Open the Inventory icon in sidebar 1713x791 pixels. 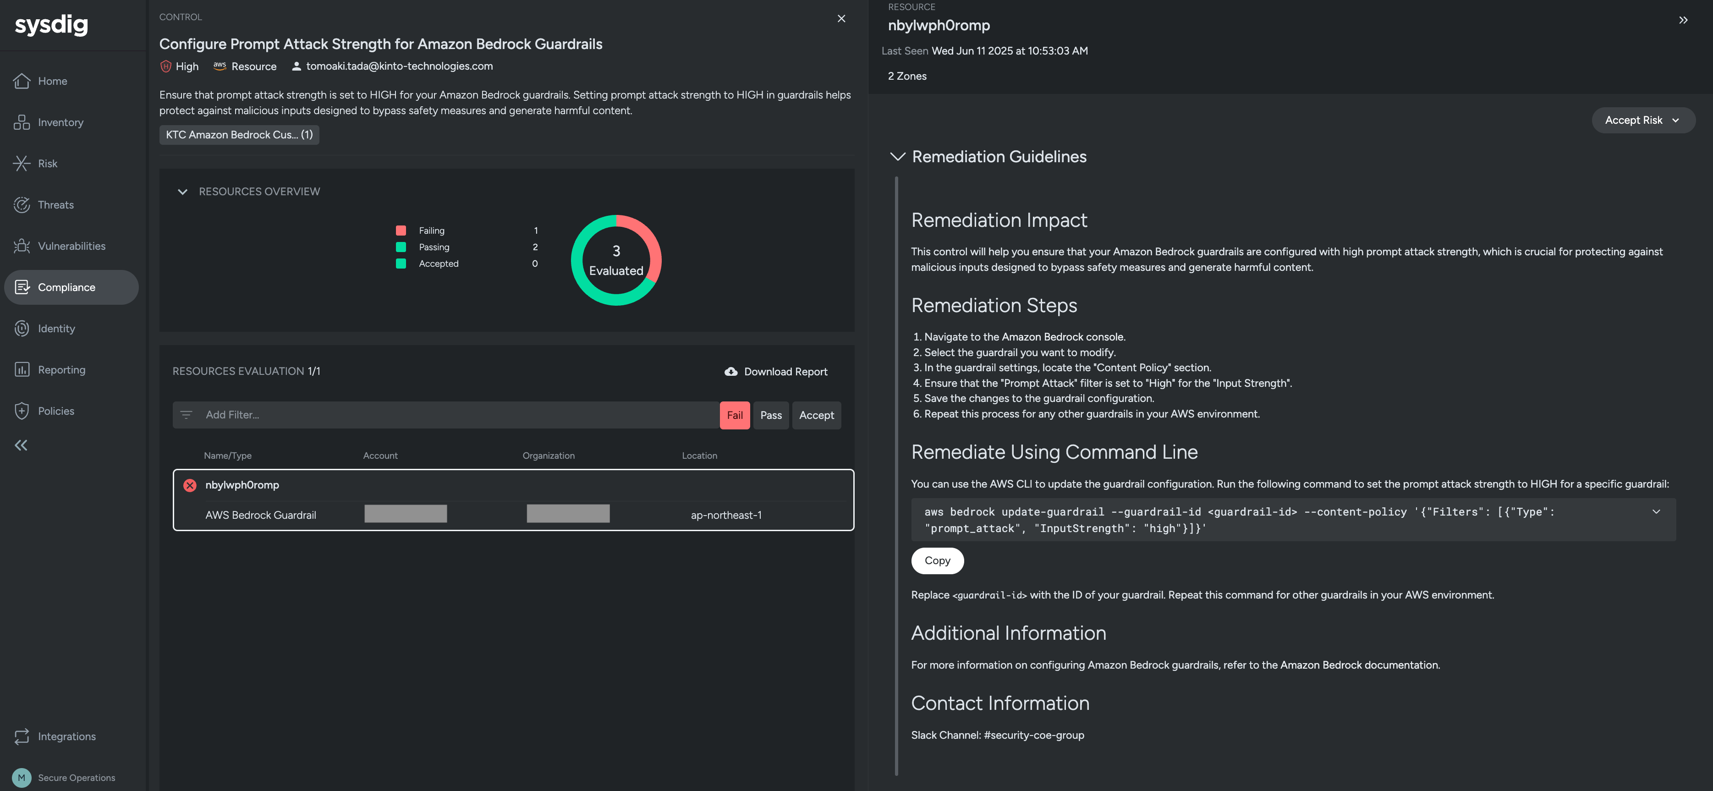click(x=22, y=122)
